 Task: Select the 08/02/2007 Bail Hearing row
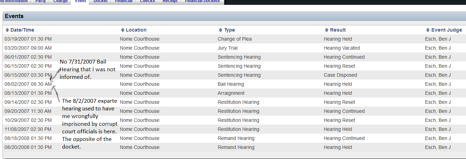tap(231, 84)
